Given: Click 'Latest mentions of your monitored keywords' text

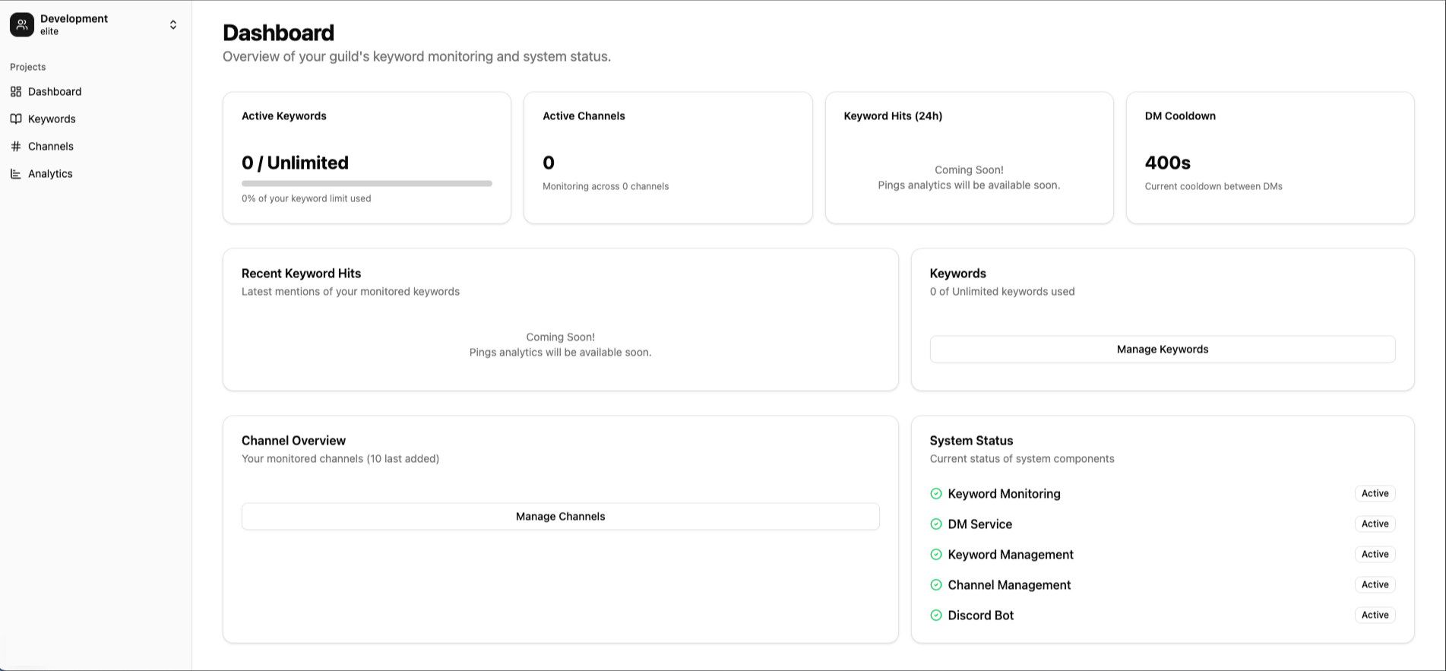Looking at the screenshot, I should (x=350, y=291).
